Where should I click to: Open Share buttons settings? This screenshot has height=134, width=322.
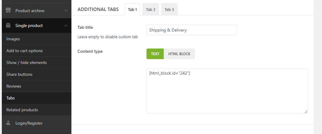pyautogui.click(x=19, y=74)
